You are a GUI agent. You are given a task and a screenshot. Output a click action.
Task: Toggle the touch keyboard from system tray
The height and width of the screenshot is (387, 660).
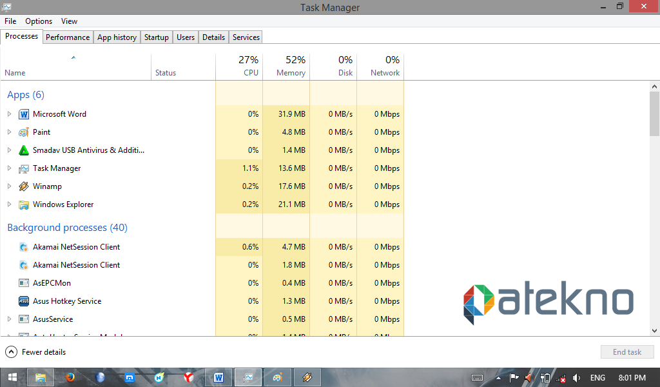477,377
